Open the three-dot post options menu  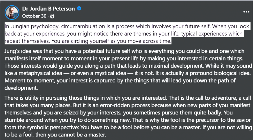(x=246, y=12)
